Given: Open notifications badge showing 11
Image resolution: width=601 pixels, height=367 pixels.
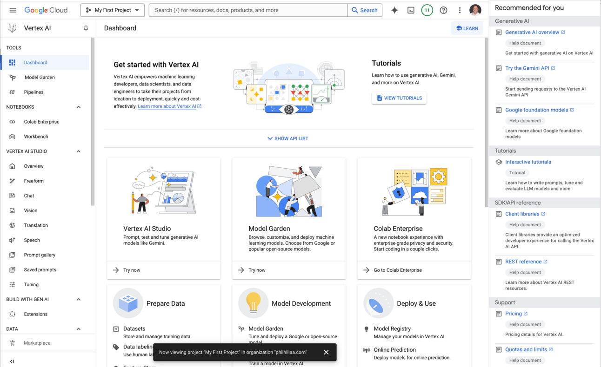Looking at the screenshot, I should click(427, 10).
